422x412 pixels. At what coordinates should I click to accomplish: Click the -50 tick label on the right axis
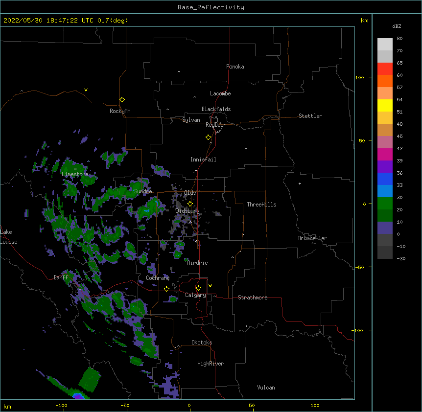[x=359, y=267]
